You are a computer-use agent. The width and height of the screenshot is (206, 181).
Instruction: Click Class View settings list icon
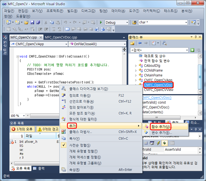tap(153, 43)
